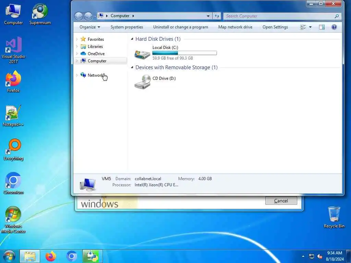Open recent pages dropdown beside Forward
This screenshot has height=263, width=351.
(95, 16)
